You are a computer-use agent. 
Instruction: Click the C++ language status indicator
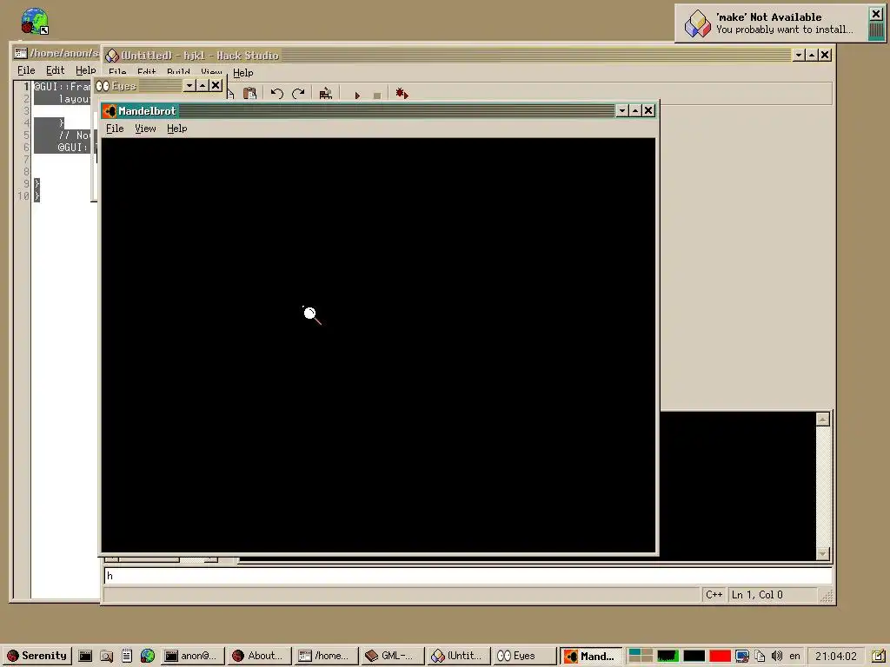(714, 594)
